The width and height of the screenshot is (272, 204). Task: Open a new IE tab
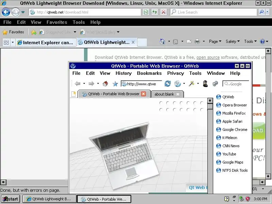142,42
